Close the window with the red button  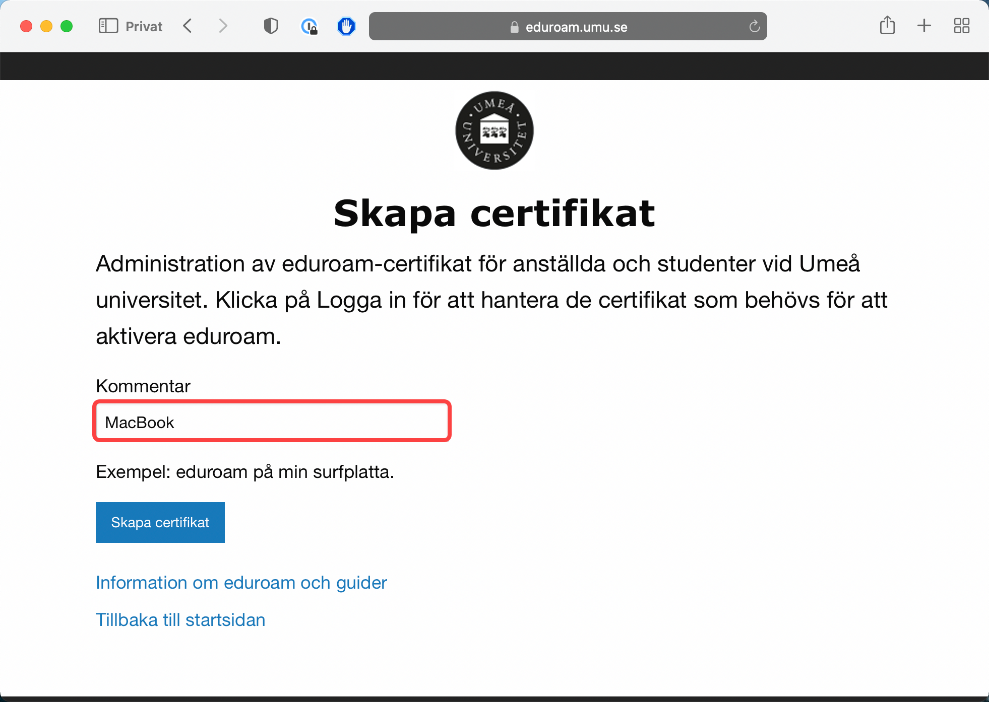(x=26, y=26)
